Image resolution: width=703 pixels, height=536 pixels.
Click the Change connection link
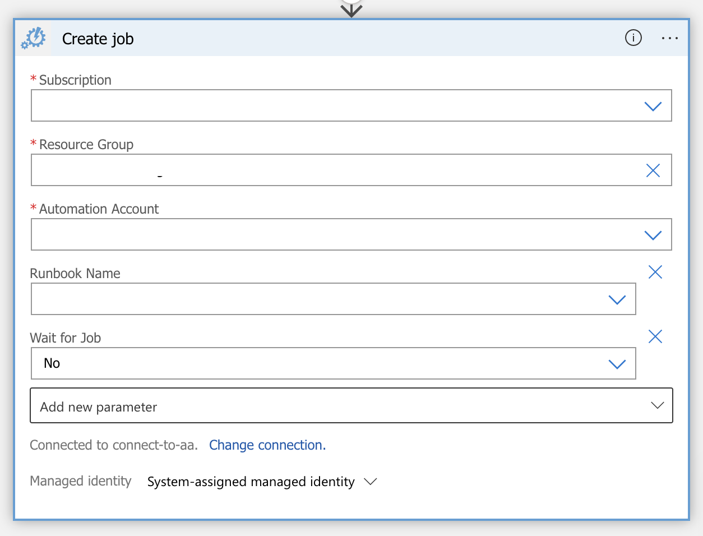(x=267, y=445)
